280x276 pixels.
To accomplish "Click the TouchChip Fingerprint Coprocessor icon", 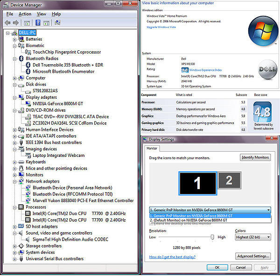I will (28, 52).
